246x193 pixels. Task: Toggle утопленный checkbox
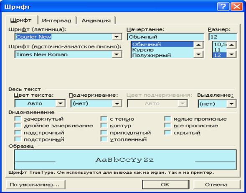pyautogui.click(x=104, y=139)
